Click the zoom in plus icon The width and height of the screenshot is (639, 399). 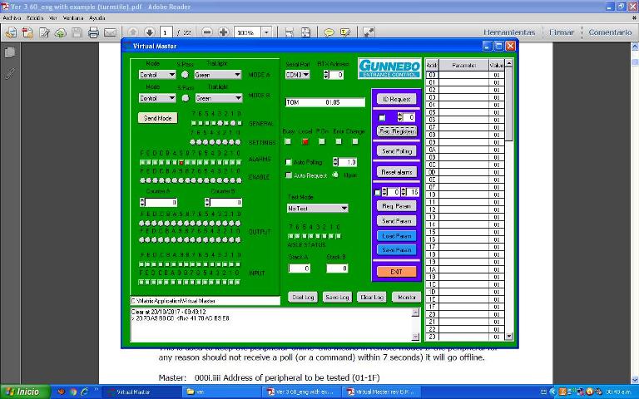click(x=223, y=32)
